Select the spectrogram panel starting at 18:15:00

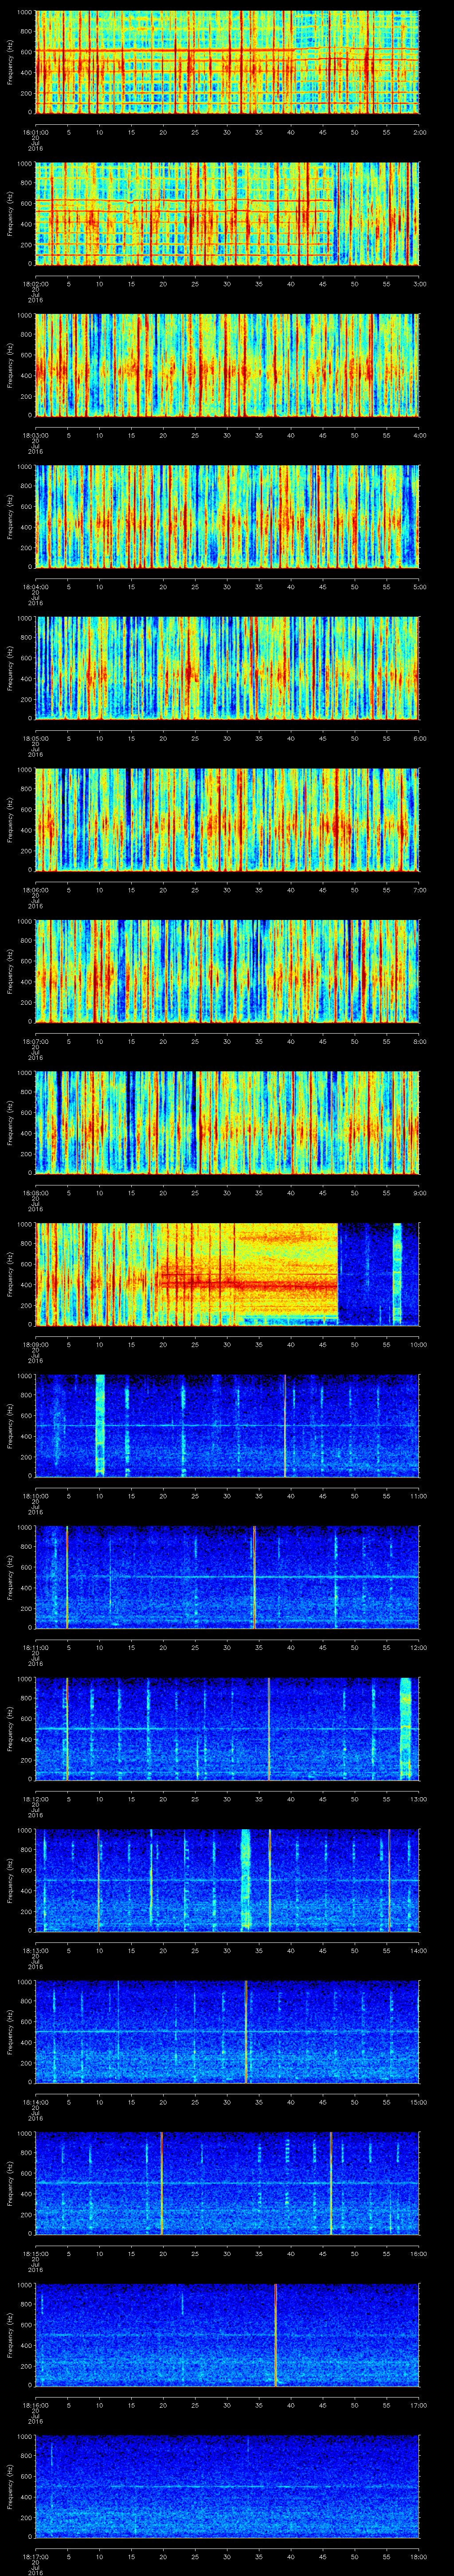tap(227, 2183)
